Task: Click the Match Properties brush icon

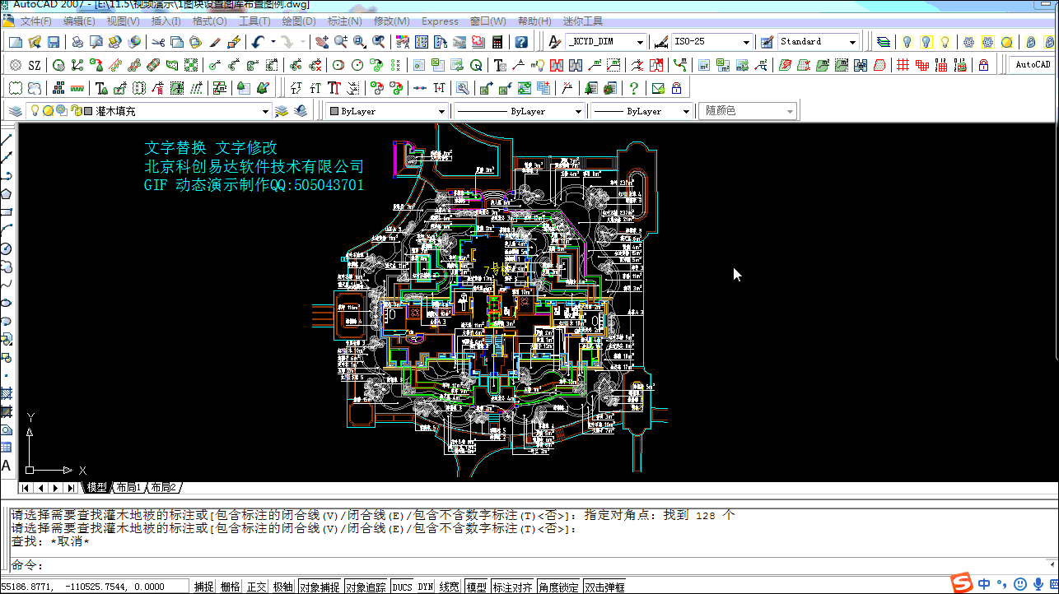Action: (x=216, y=42)
